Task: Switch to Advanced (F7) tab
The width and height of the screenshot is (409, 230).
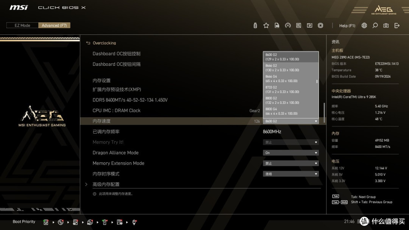Action: (54, 25)
